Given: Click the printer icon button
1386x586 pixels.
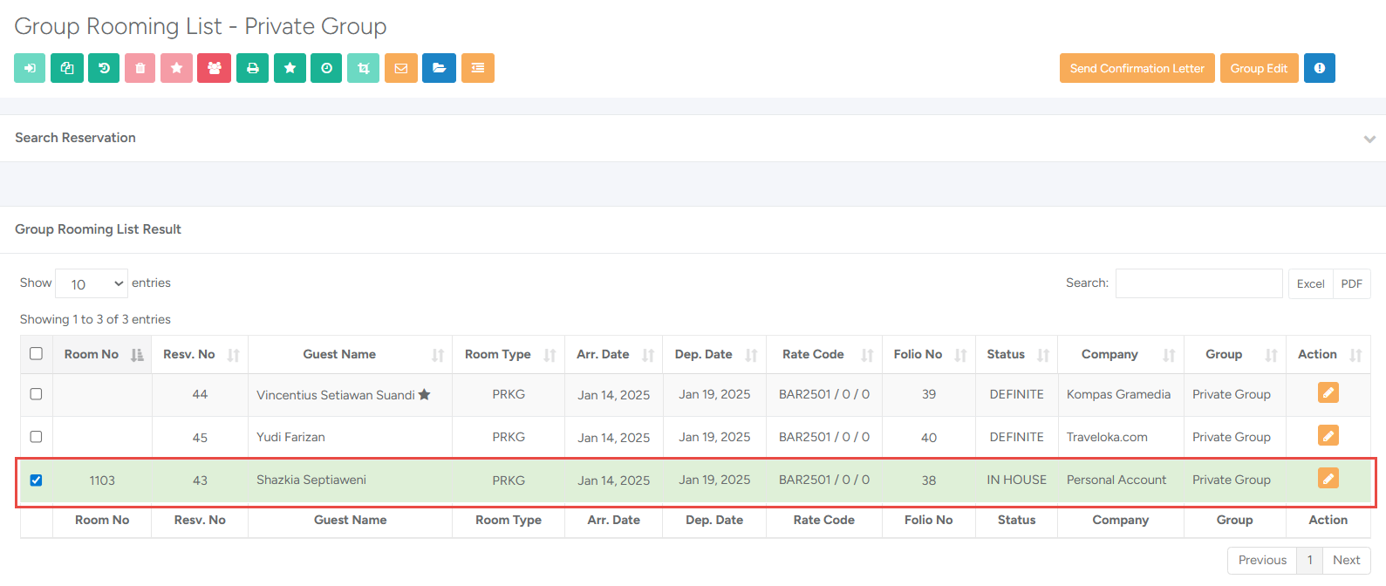Looking at the screenshot, I should click(x=252, y=68).
